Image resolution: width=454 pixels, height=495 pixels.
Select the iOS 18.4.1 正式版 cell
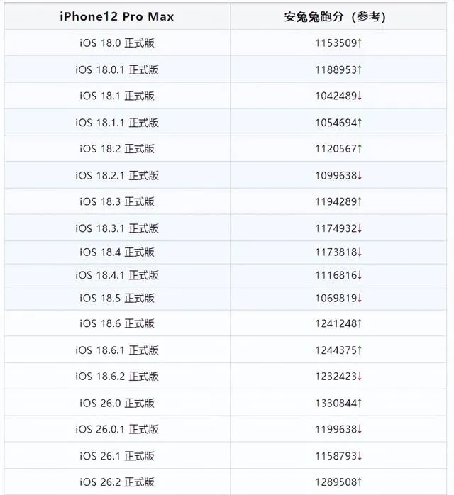(117, 275)
